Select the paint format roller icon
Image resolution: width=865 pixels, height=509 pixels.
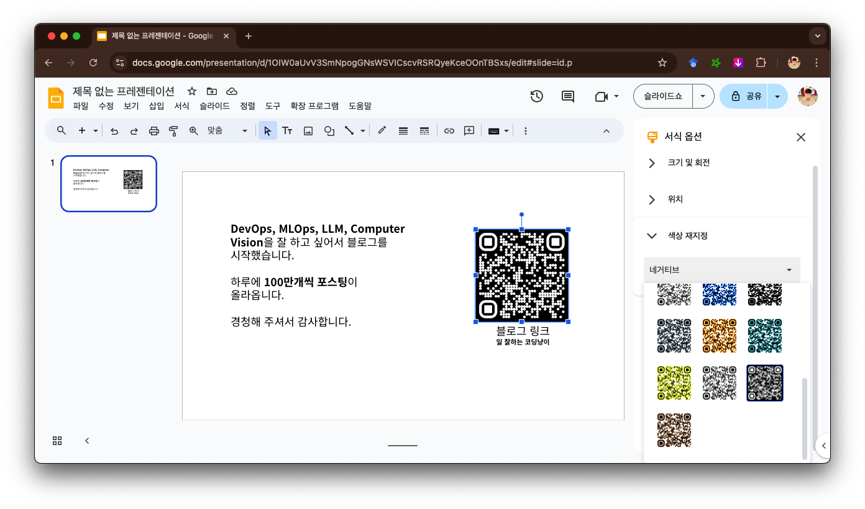(x=173, y=131)
